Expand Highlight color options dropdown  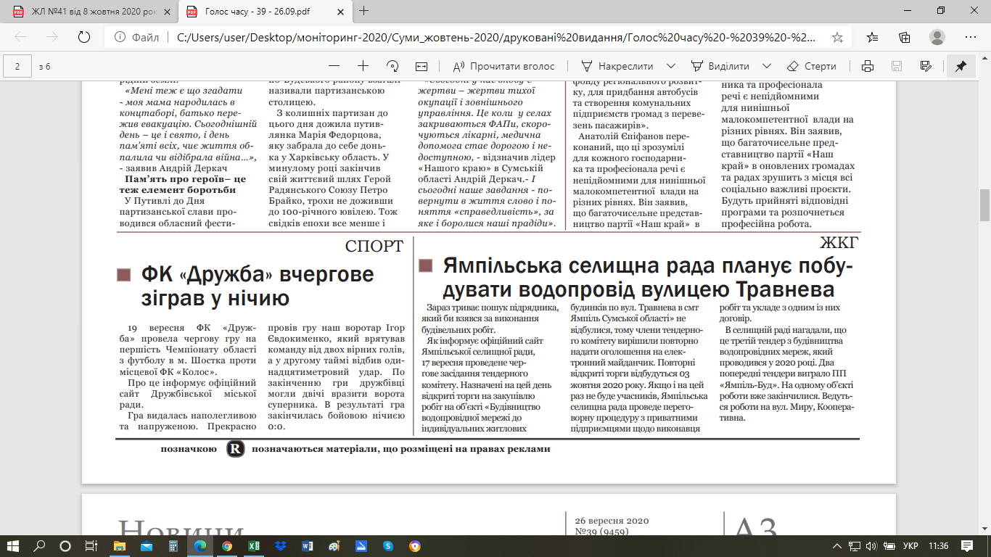click(x=768, y=66)
